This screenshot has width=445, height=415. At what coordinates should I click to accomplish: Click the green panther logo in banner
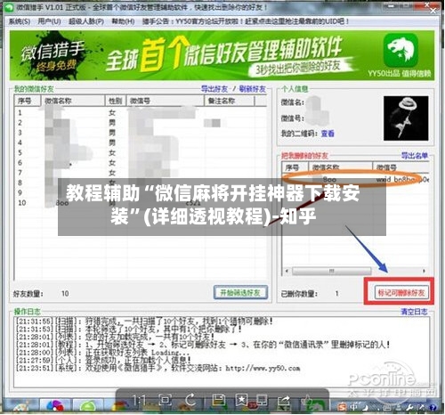(400, 50)
